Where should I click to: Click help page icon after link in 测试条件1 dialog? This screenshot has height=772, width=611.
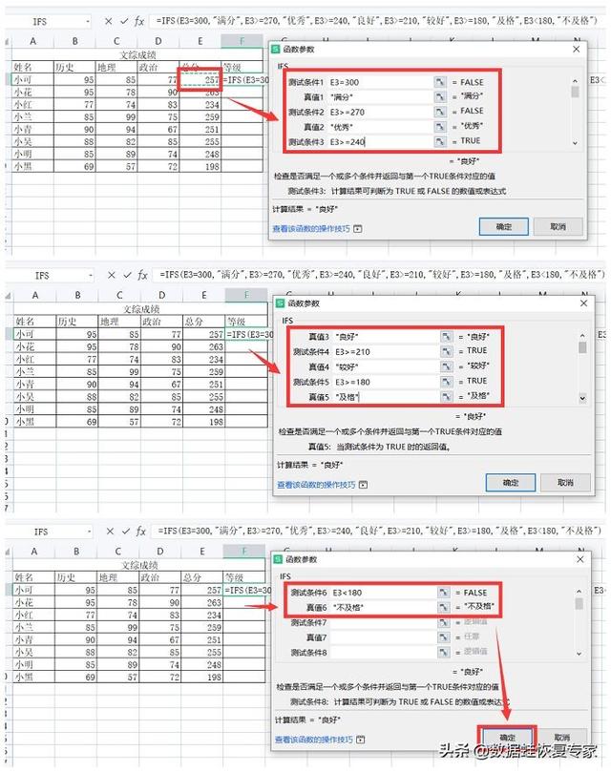pos(358,229)
